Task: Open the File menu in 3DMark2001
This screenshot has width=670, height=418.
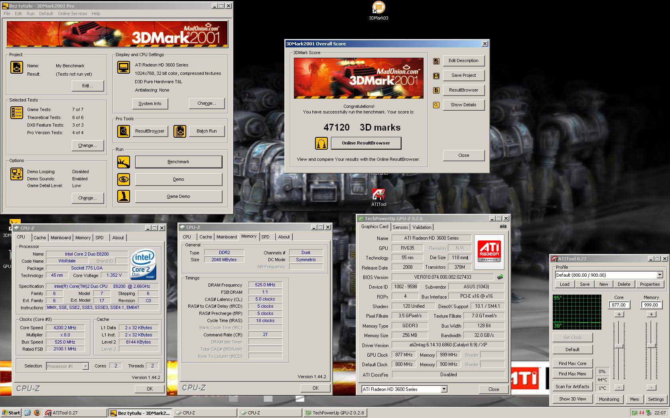Action: click(7, 14)
